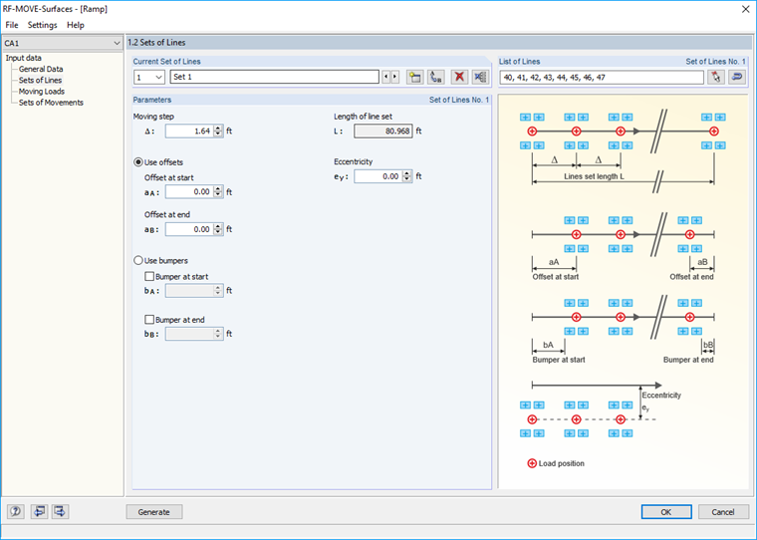
Task: Go to previous input window icon
Action: pyautogui.click(x=39, y=511)
